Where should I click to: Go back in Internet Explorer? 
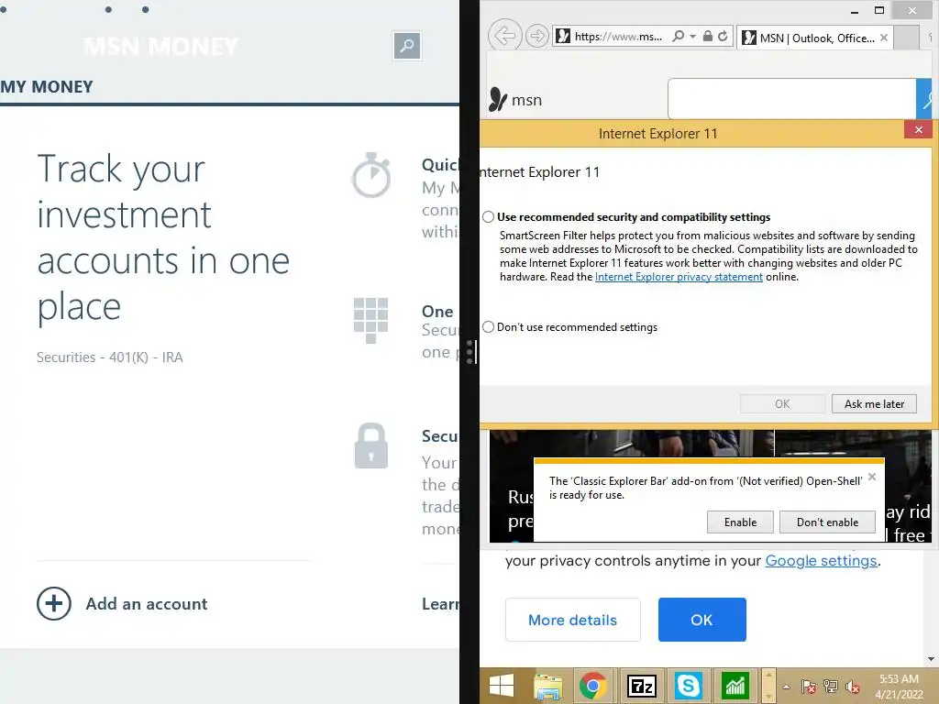pos(505,36)
